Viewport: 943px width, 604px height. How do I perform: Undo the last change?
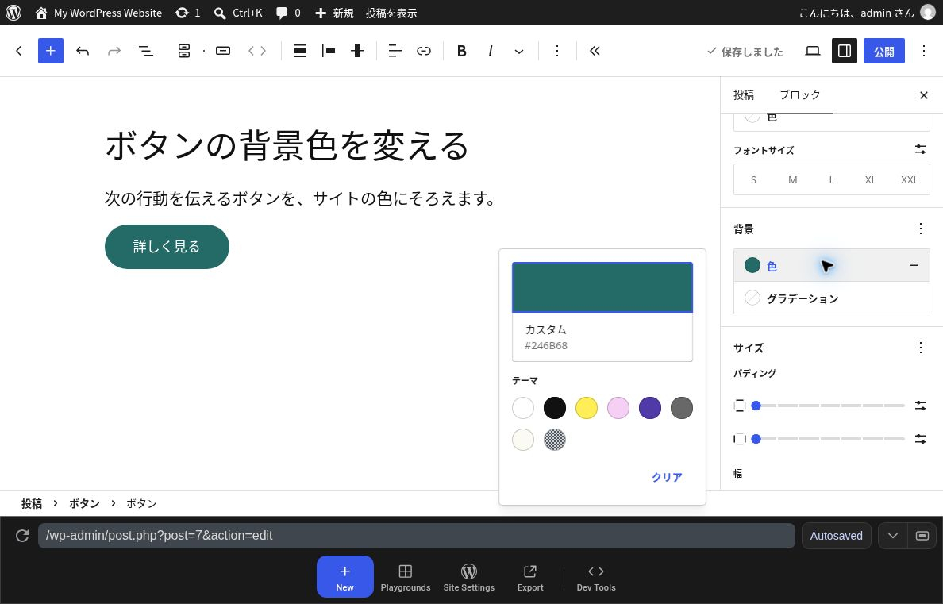pyautogui.click(x=83, y=51)
